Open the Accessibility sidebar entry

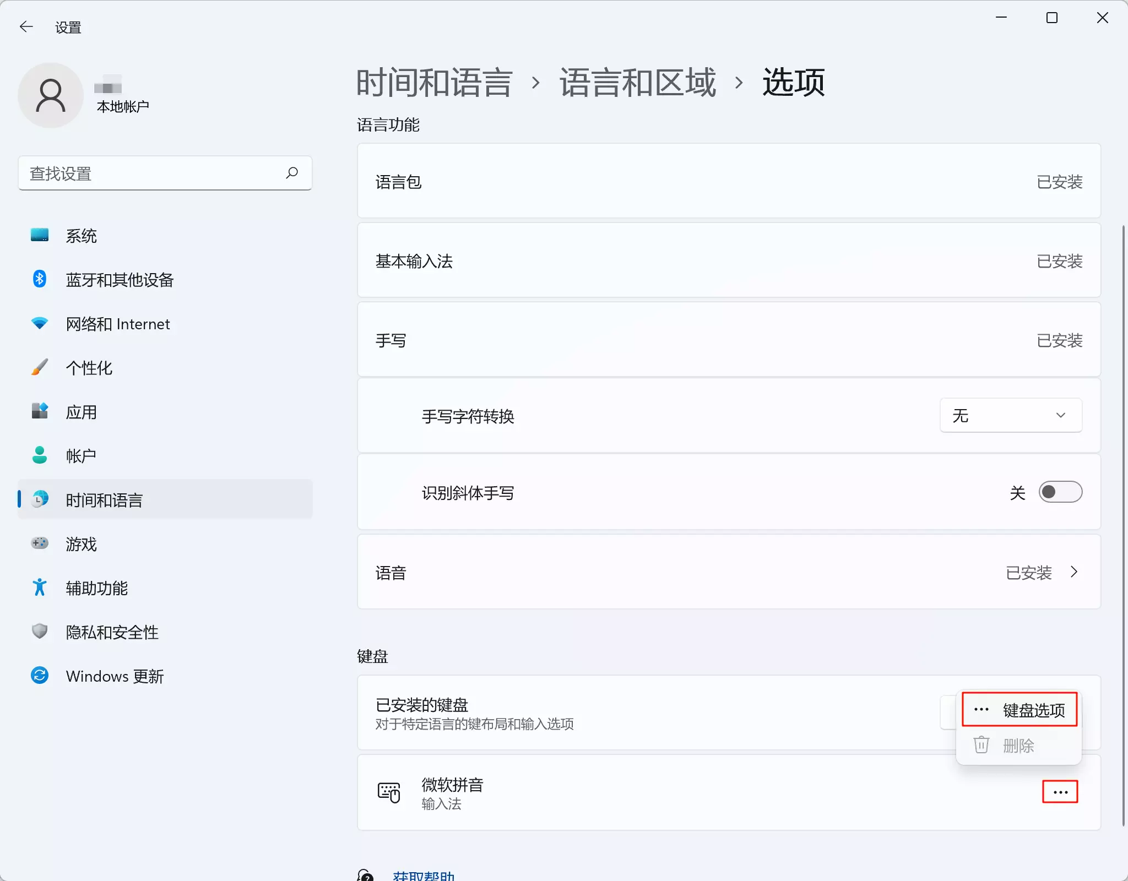pos(96,588)
